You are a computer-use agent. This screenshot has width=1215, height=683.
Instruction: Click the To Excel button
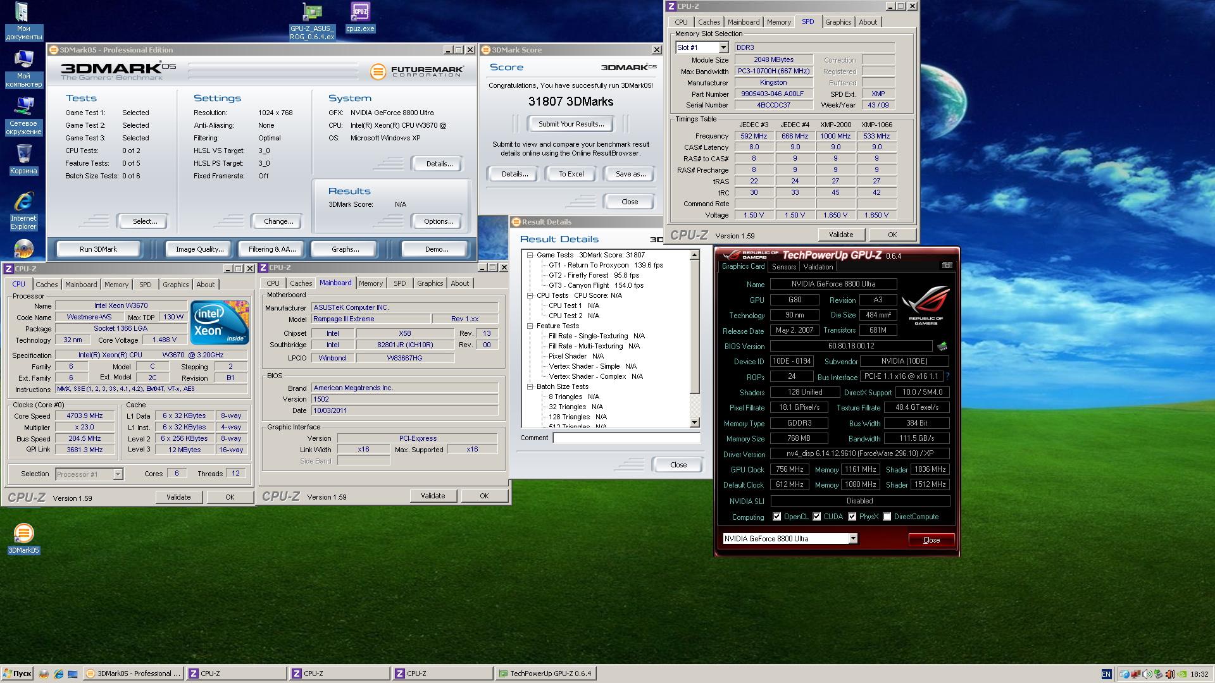tap(571, 174)
